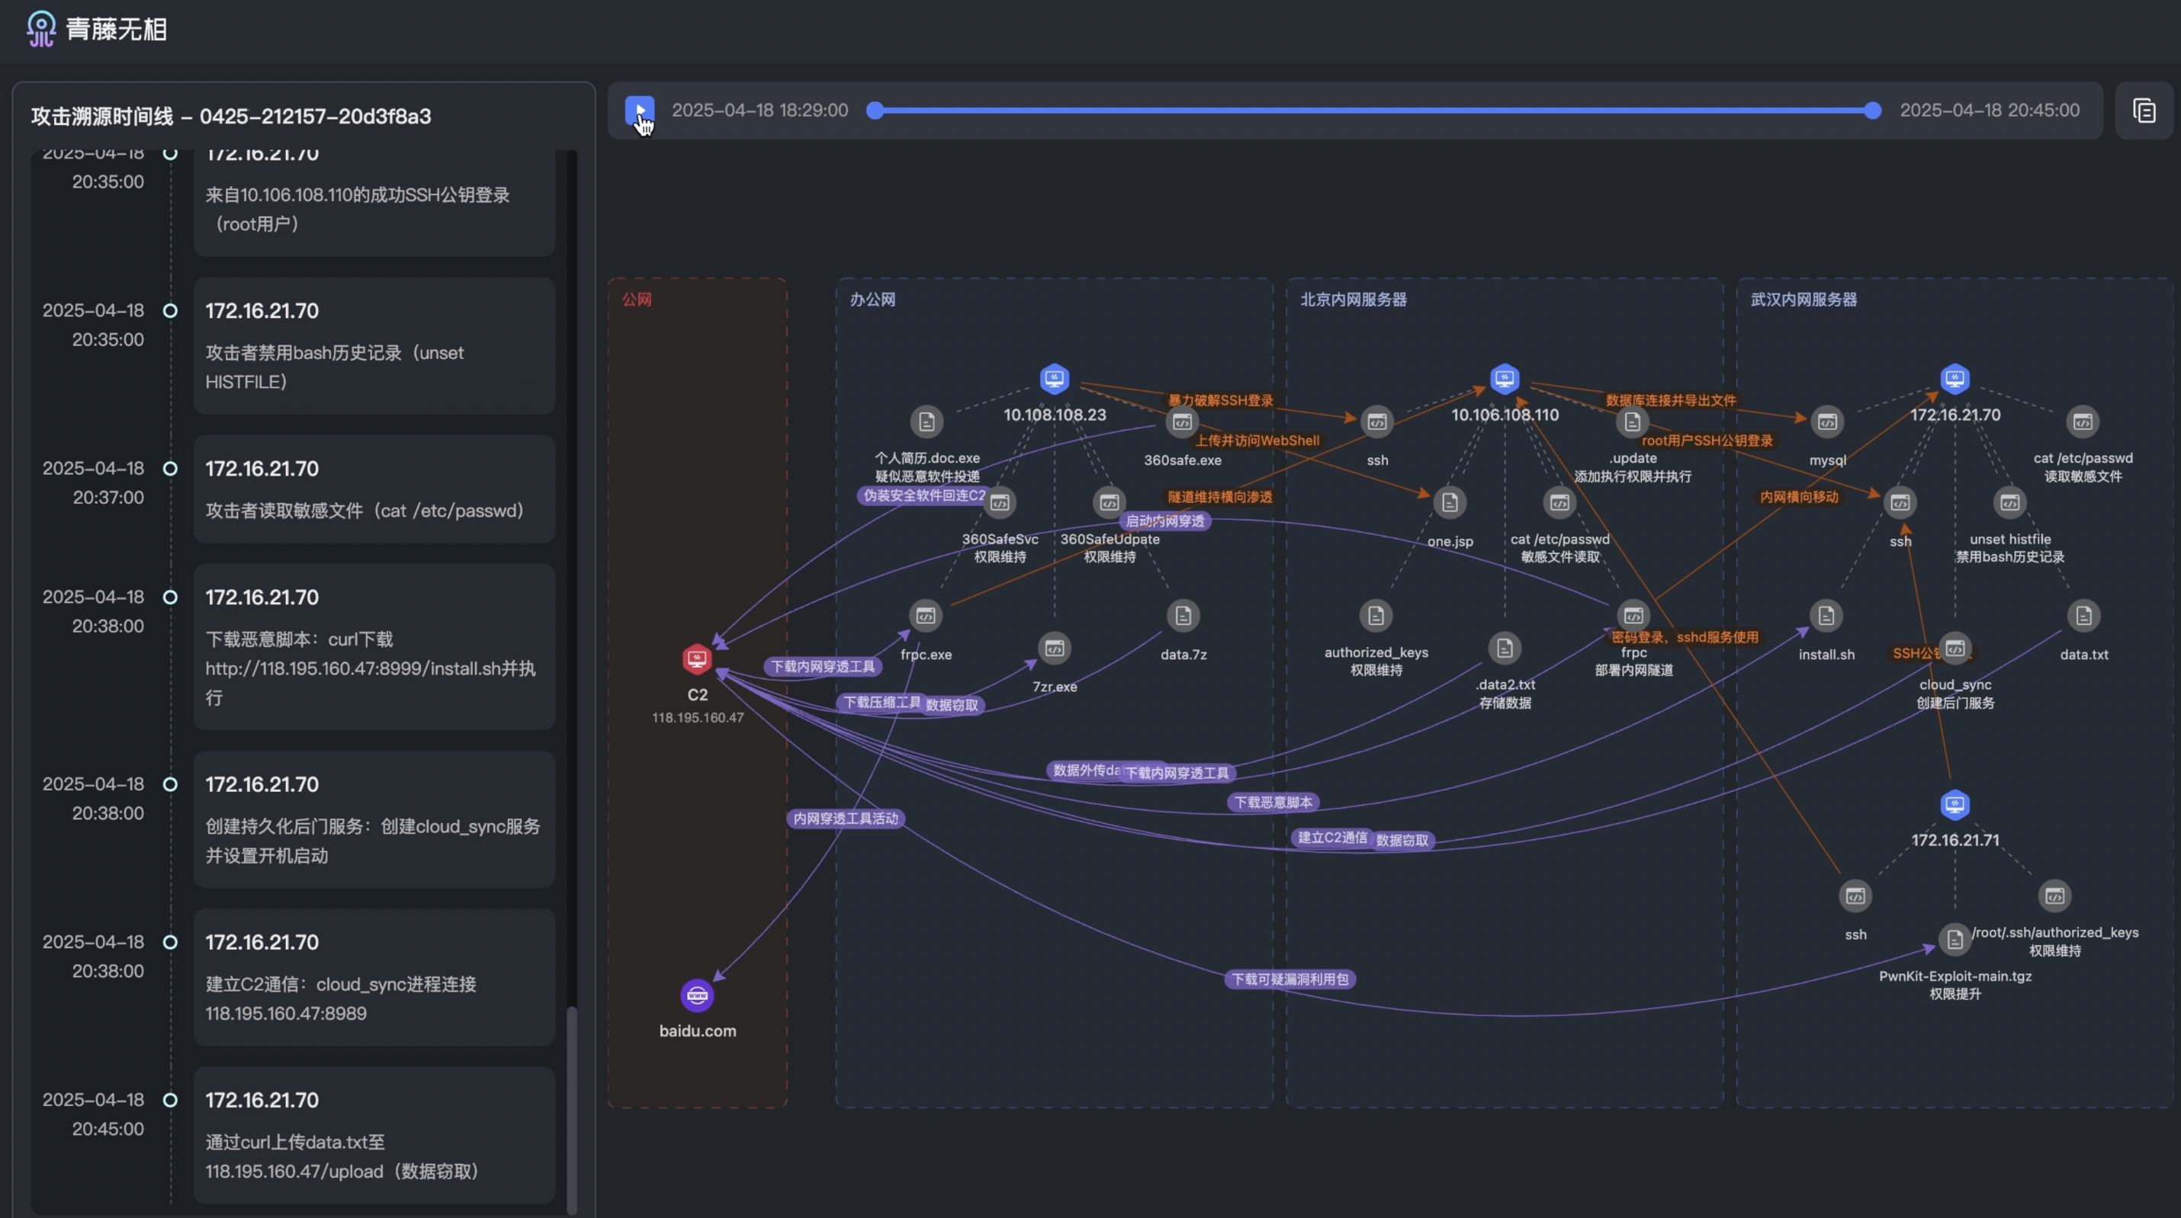Click the 下载压缩工具 edge label
Screen dimensions: 2181x1218
click(882, 703)
